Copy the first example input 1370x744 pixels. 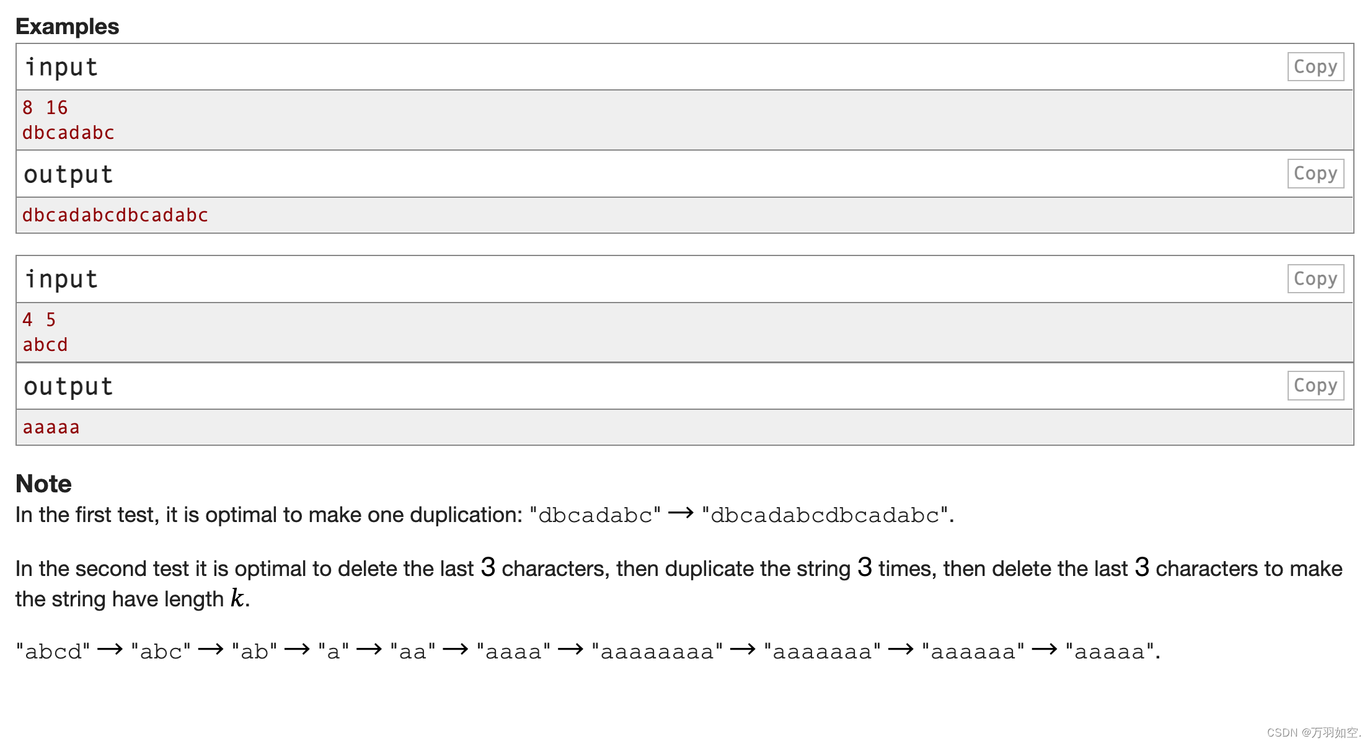click(1315, 66)
